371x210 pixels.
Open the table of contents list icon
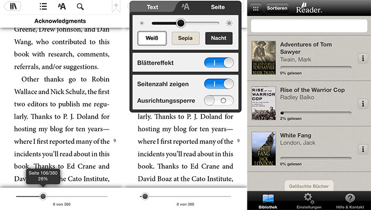(43, 6)
